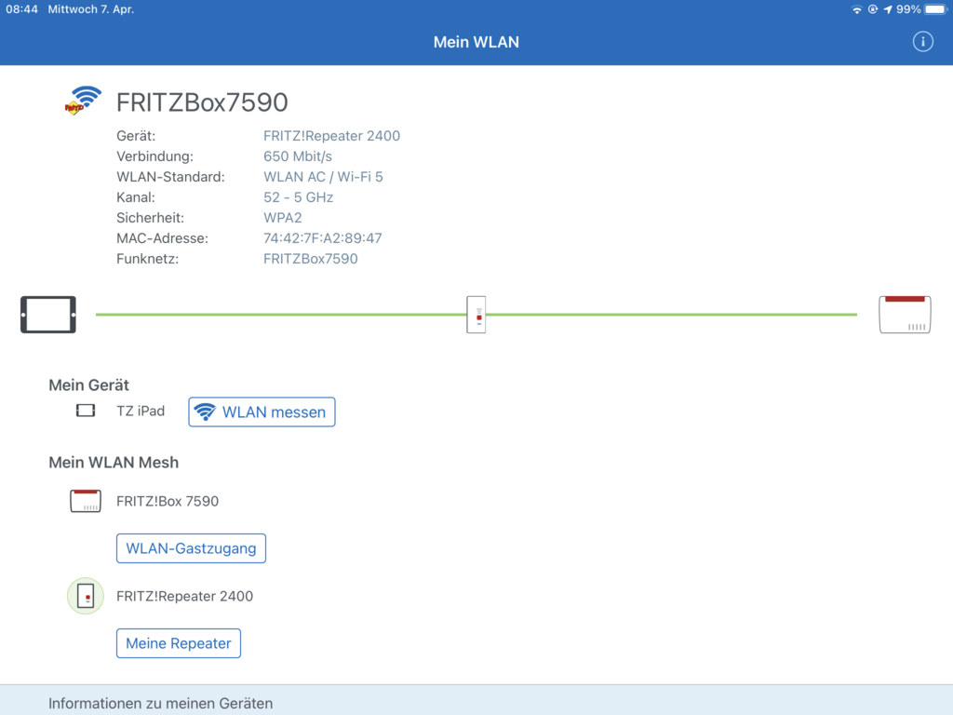This screenshot has height=715, width=953.
Task: Click the WPA2 security value
Action: 283,218
